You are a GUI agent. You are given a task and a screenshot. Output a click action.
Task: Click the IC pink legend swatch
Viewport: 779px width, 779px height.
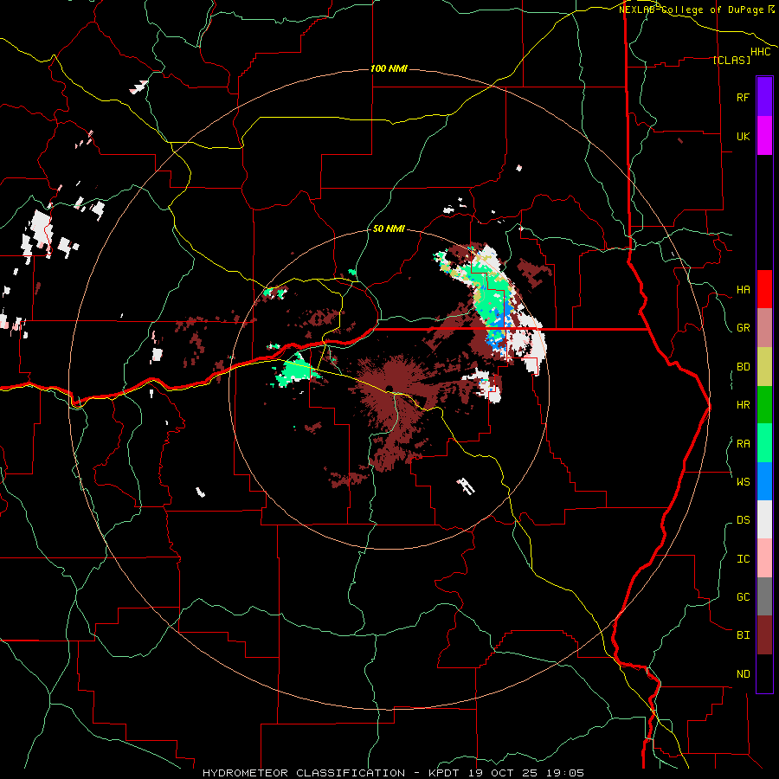click(764, 558)
